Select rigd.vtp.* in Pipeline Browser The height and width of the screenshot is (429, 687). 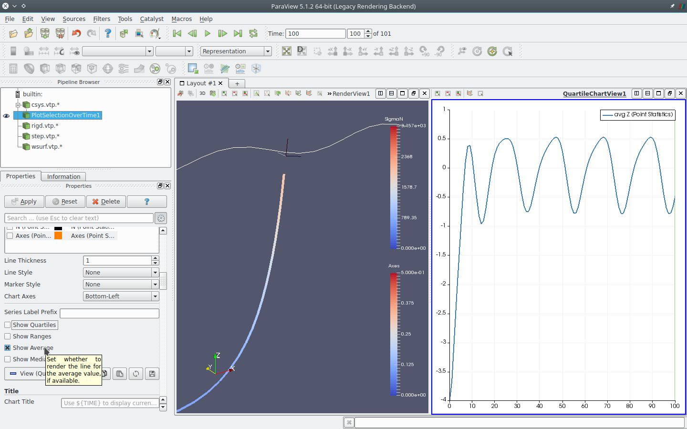point(45,126)
